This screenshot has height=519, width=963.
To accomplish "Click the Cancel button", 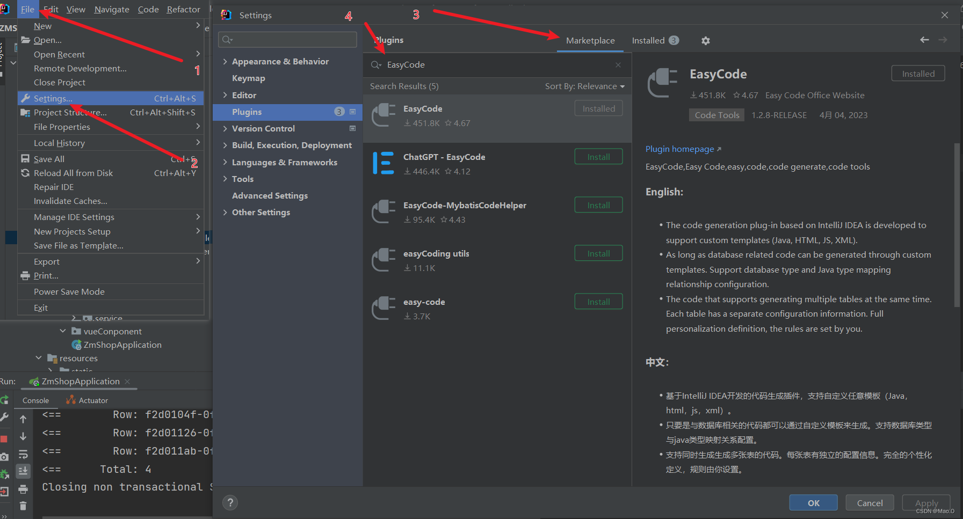I will tap(870, 503).
